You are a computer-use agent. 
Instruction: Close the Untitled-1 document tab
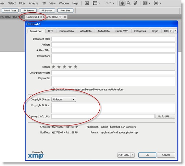(x=65, y=17)
